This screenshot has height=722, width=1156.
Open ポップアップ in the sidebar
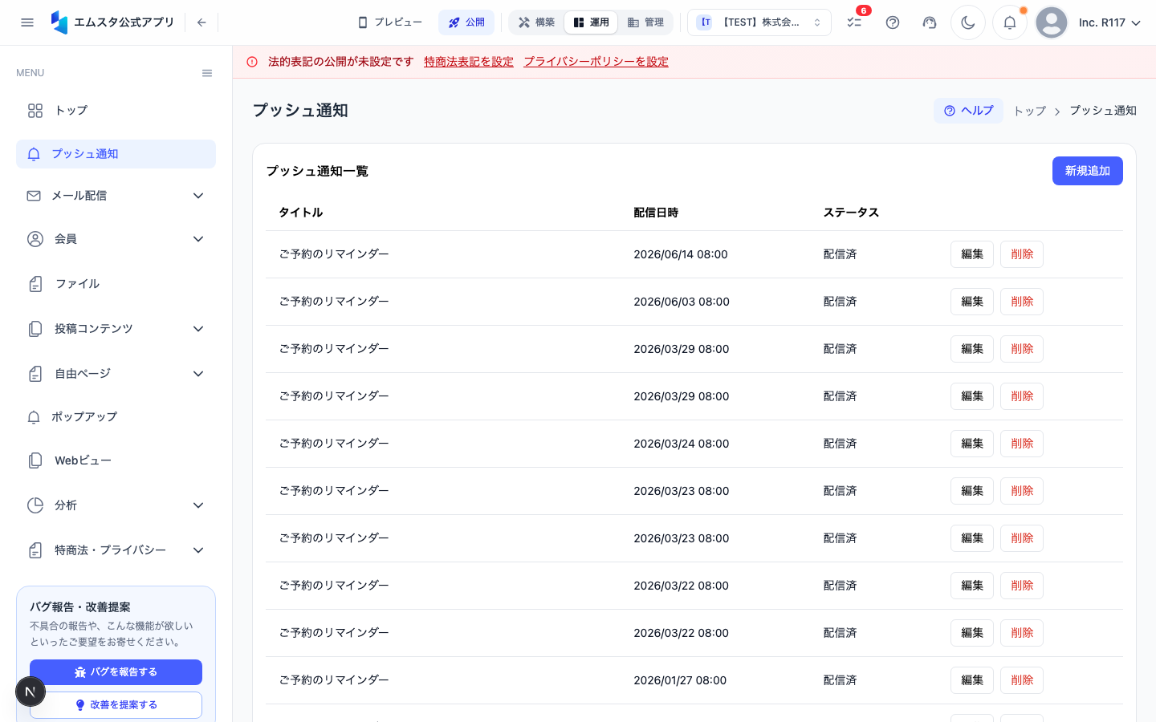point(116,417)
